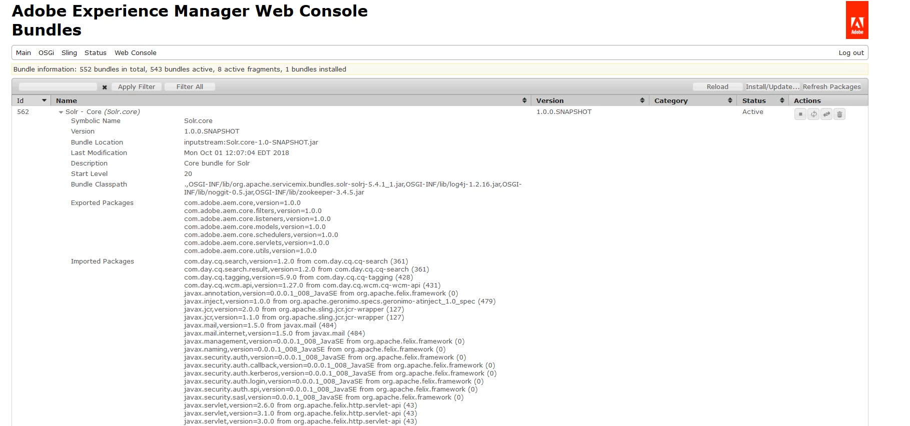Uninstall Solr Core bundle with trash icon

839,114
